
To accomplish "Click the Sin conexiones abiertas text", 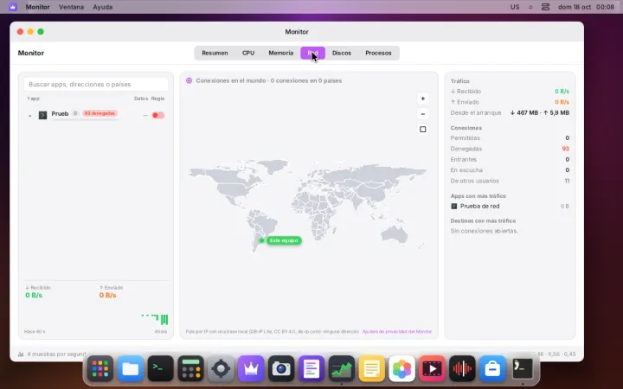I will [x=484, y=231].
